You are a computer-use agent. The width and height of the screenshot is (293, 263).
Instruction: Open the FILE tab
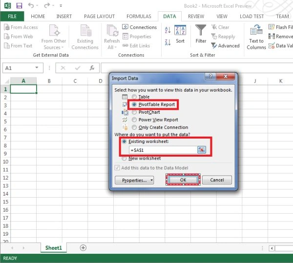click(x=12, y=17)
